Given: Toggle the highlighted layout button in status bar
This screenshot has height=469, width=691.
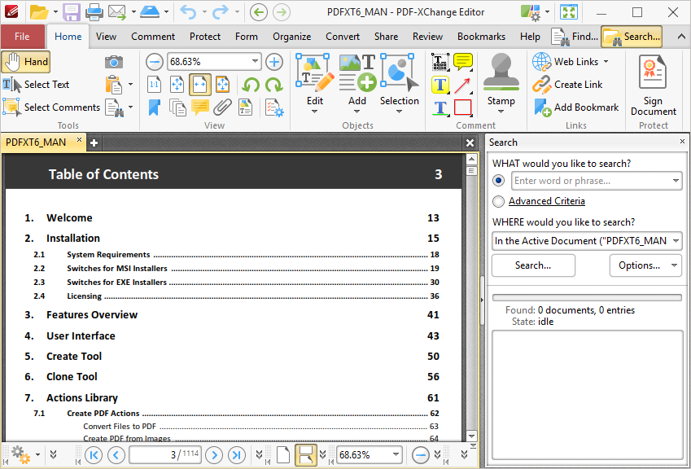Looking at the screenshot, I should click(306, 455).
